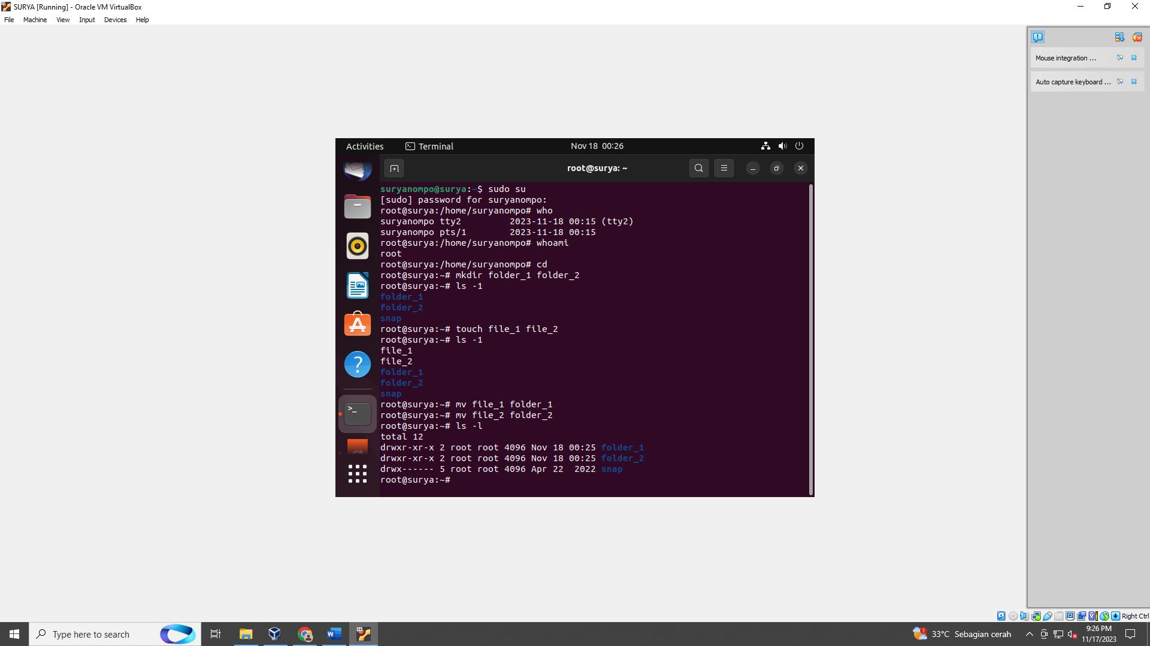Open the Nov 18 00:26 clock menu
The image size is (1150, 646).
pos(597,146)
